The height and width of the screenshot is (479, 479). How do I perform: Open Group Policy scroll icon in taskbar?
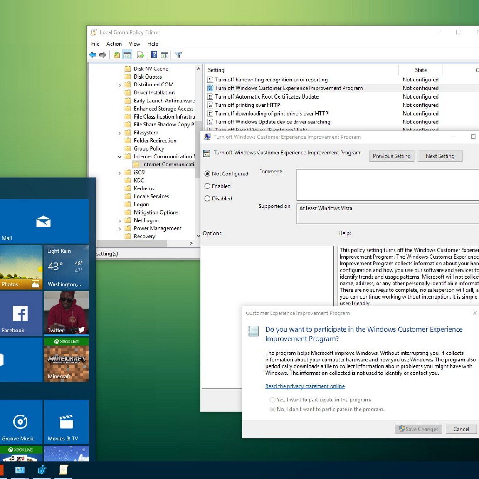click(x=63, y=470)
